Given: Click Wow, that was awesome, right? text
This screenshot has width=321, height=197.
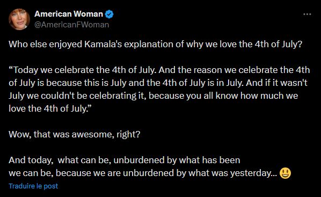Looking at the screenshot, I should pos(75,135).
